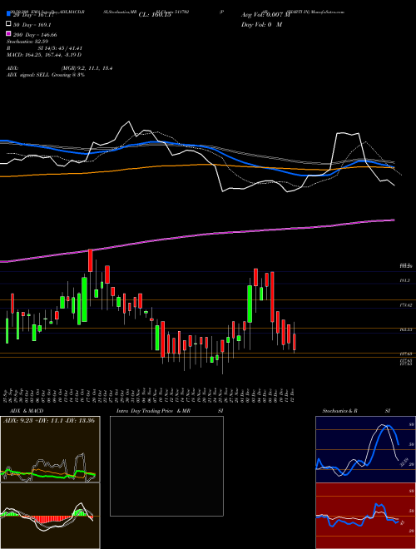Click the 'ADX: 9.23 +DY: 11.1 -DY: 13.36' readout

tap(49, 420)
